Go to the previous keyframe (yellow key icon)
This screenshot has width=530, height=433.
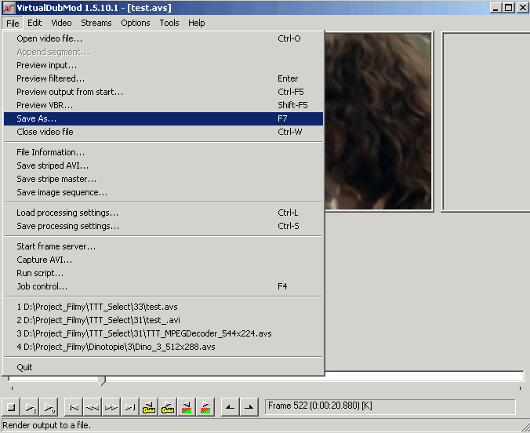pos(149,407)
